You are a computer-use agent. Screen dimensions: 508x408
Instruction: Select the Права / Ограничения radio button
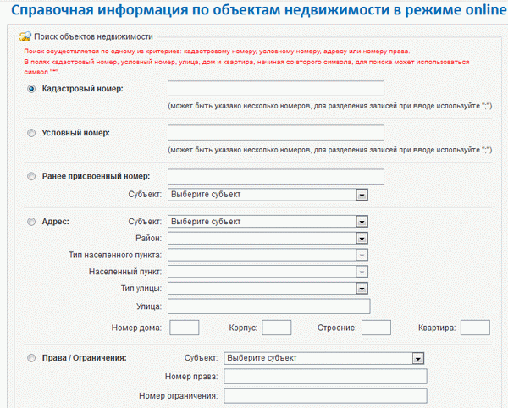pos(31,358)
